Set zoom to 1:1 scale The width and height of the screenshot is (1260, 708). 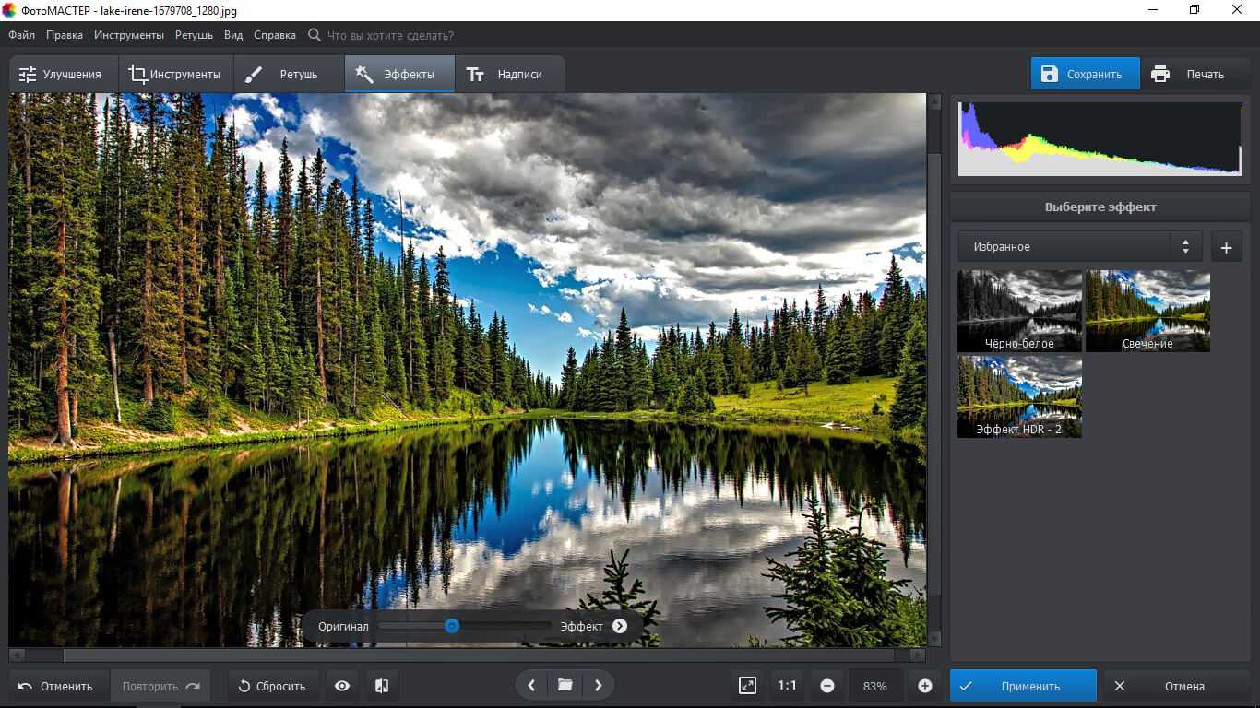[x=787, y=686]
